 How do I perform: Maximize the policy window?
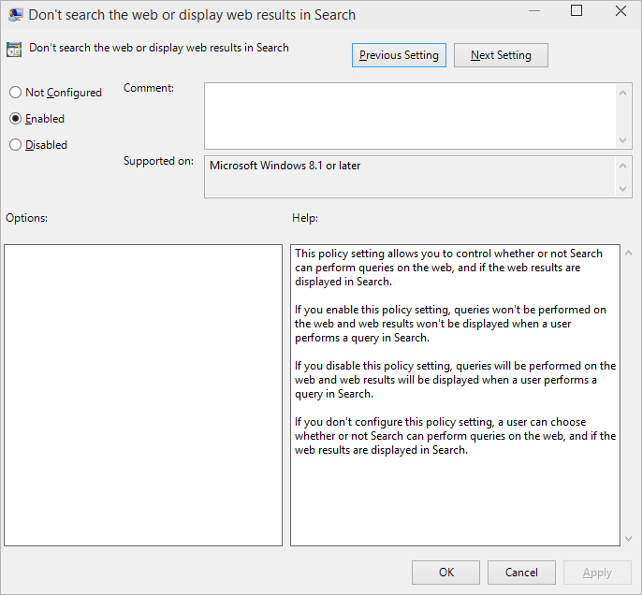tap(576, 11)
